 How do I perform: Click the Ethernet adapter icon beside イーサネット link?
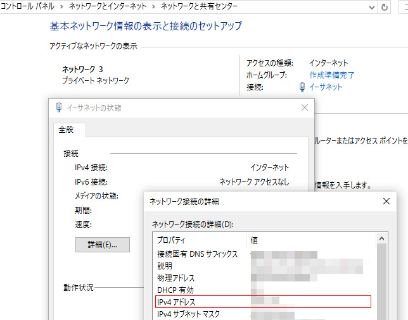coord(302,87)
